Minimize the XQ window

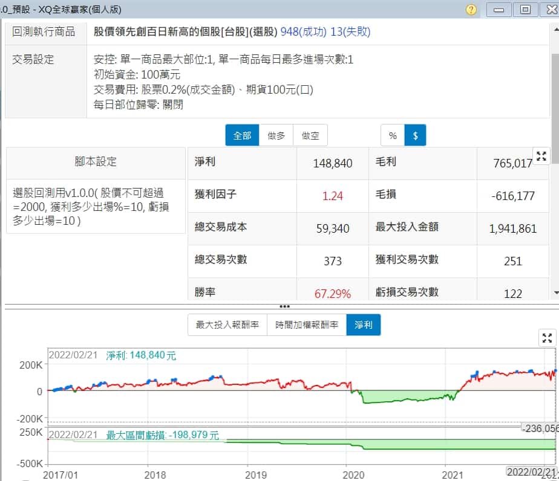pos(499,9)
